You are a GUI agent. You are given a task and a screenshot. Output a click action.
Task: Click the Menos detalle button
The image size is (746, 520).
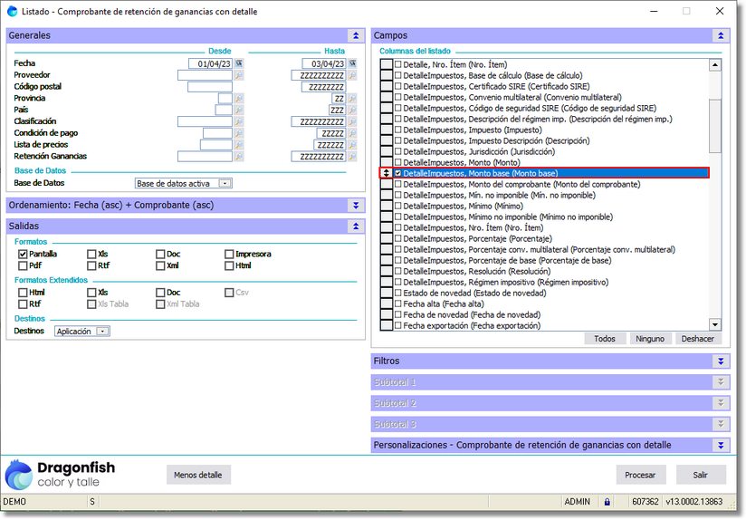click(198, 475)
